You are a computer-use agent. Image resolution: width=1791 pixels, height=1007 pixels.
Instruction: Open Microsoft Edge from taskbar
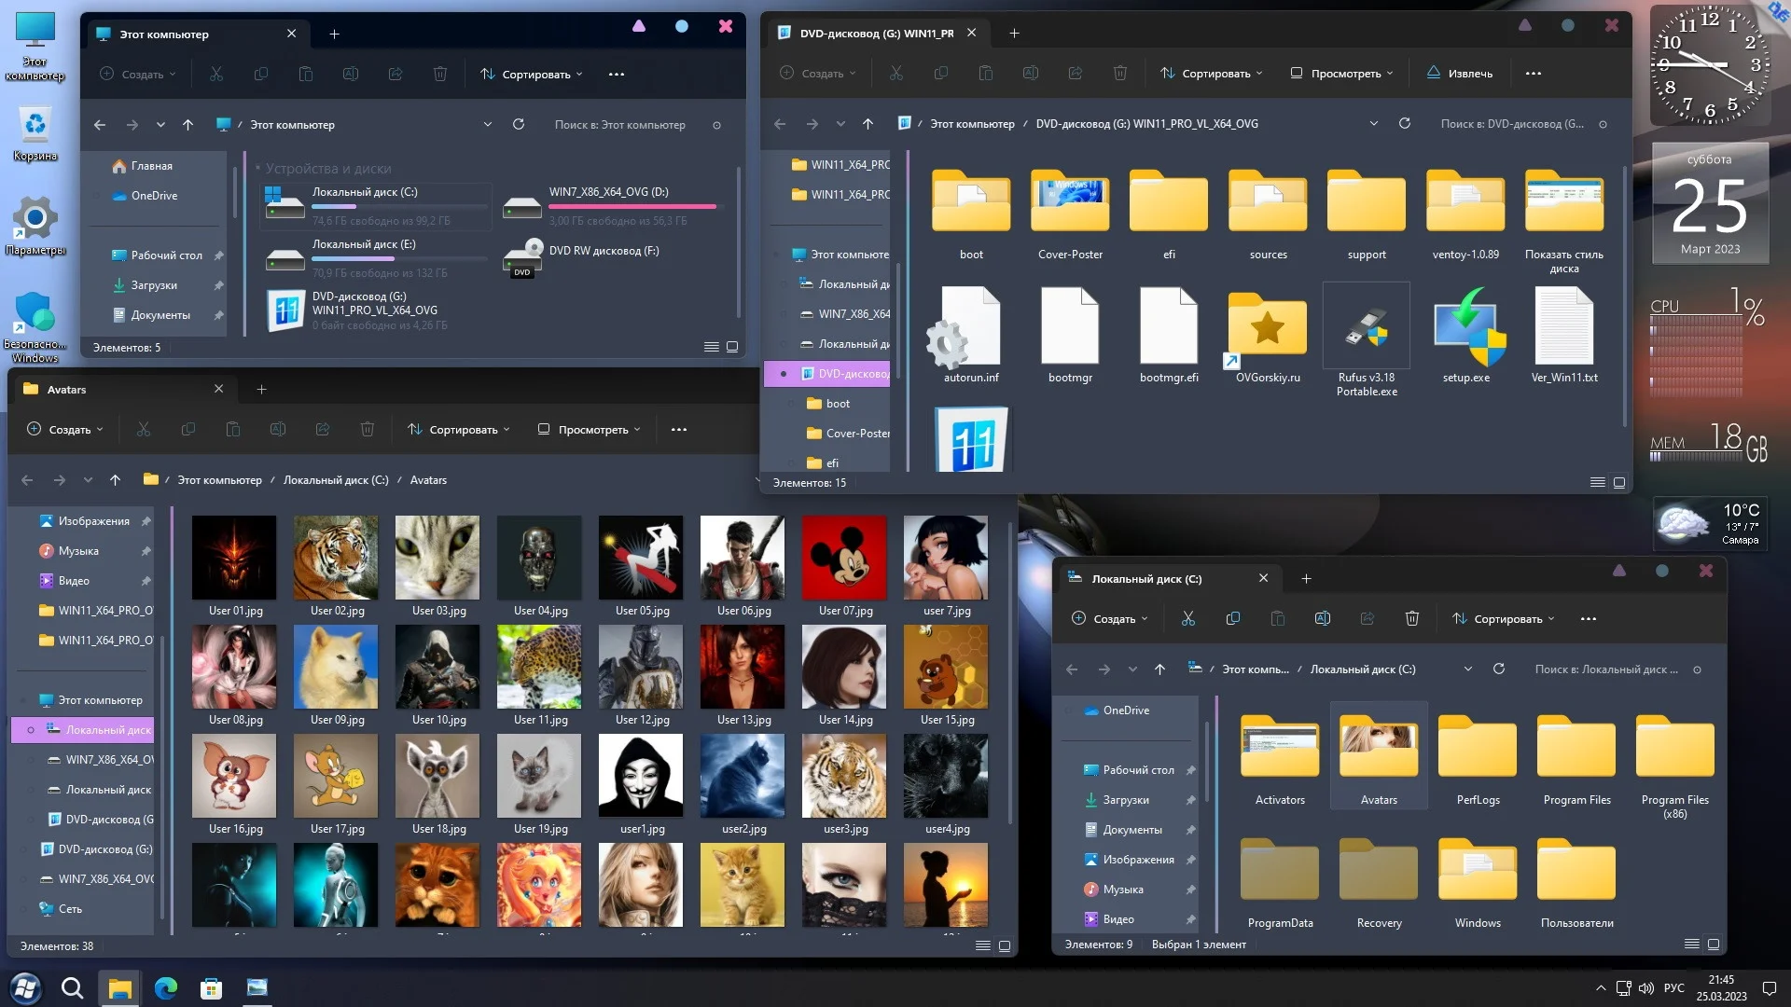(x=166, y=988)
